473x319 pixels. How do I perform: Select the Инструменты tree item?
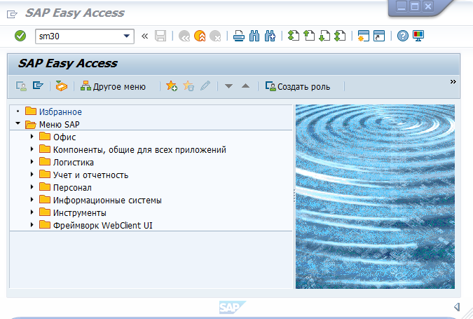(x=79, y=212)
